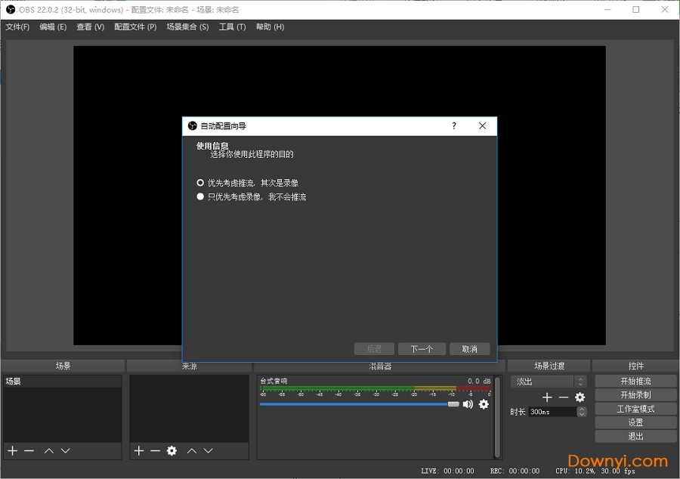This screenshot has height=479, width=680.
Task: Start streaming via 开始推流 button
Action: coord(635,380)
